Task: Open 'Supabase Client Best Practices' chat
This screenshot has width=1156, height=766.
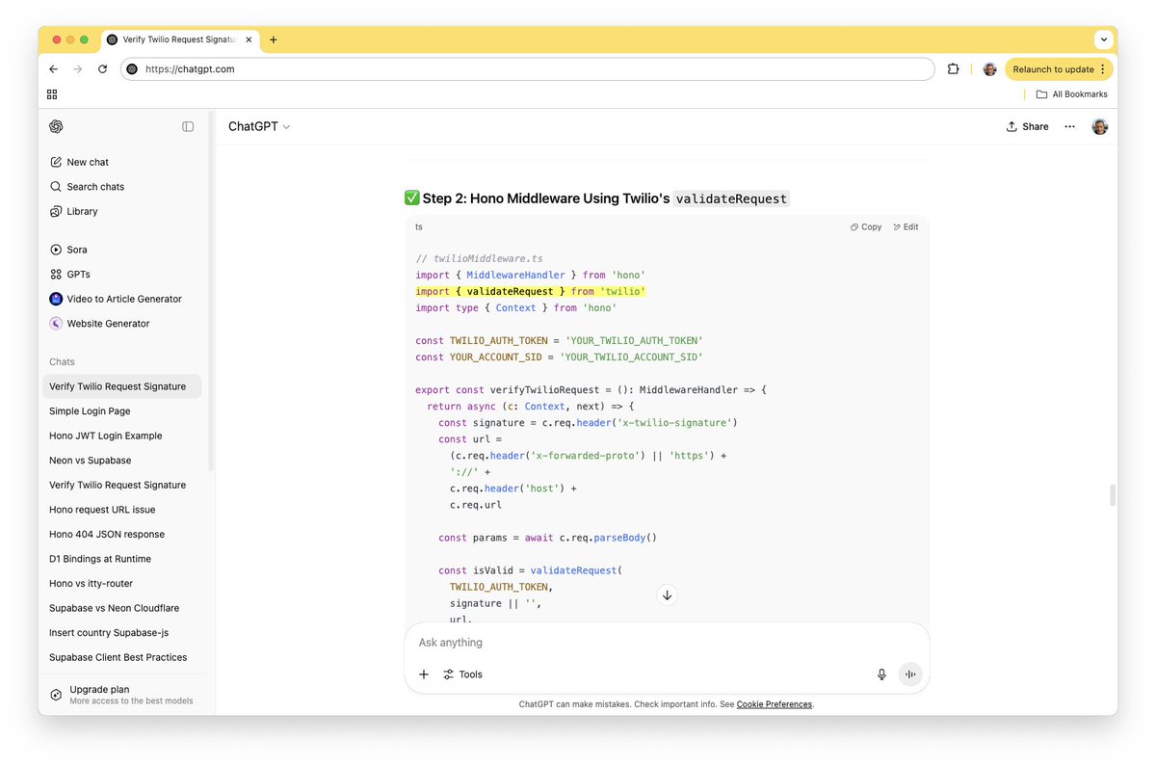Action: [122, 657]
